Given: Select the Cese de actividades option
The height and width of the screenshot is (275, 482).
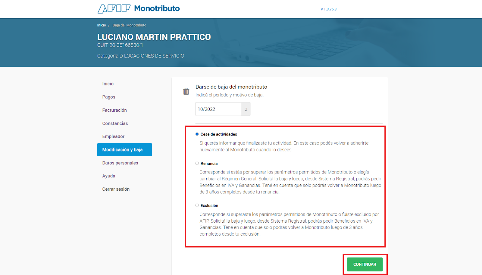Looking at the screenshot, I should pyautogui.click(x=197, y=134).
